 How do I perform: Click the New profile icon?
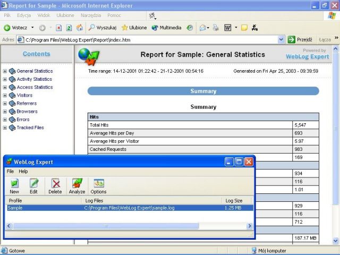[14, 184]
